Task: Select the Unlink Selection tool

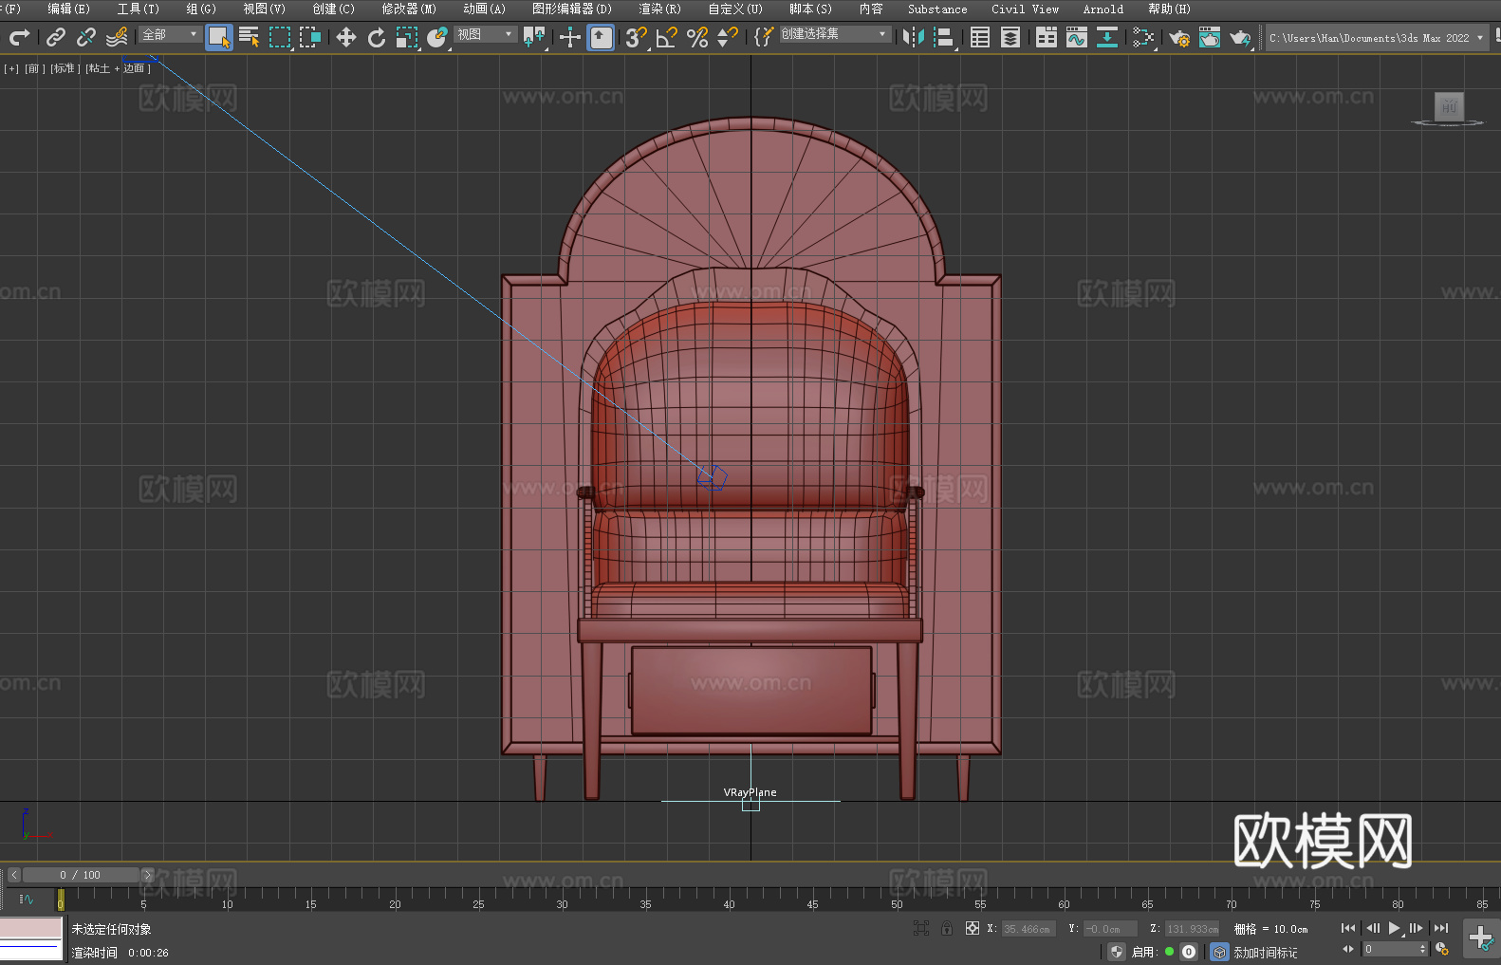Action: [x=86, y=37]
